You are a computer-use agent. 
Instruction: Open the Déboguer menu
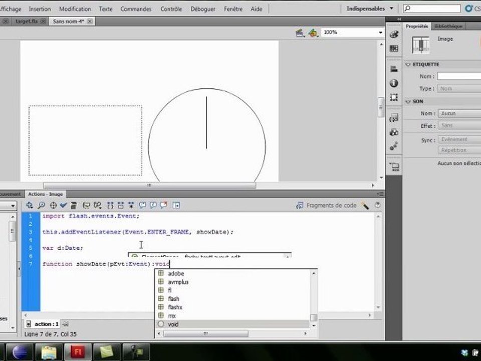(203, 9)
